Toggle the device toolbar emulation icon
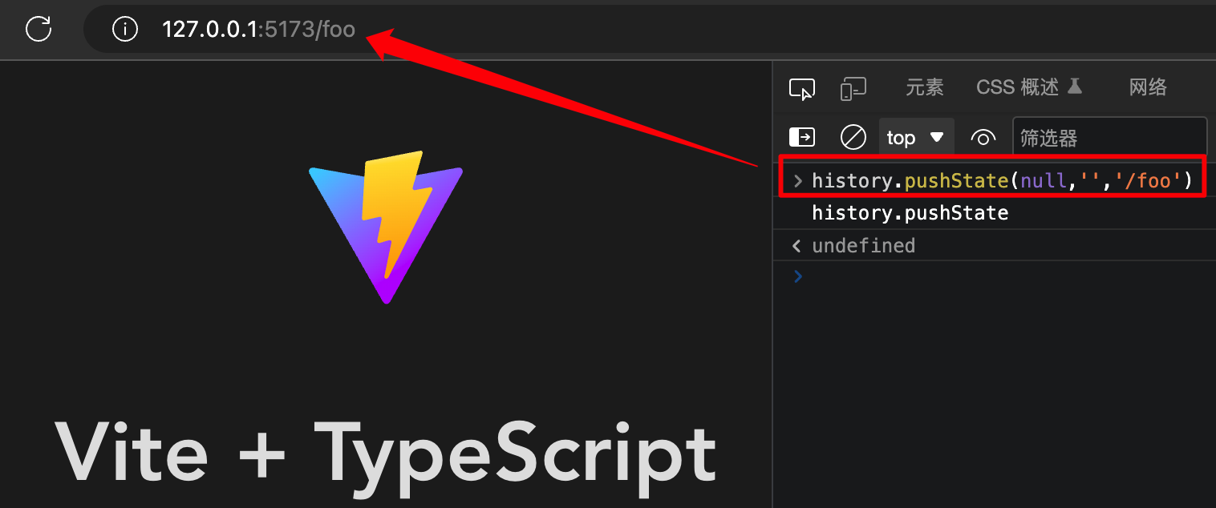The height and width of the screenshot is (508, 1216). [x=853, y=88]
